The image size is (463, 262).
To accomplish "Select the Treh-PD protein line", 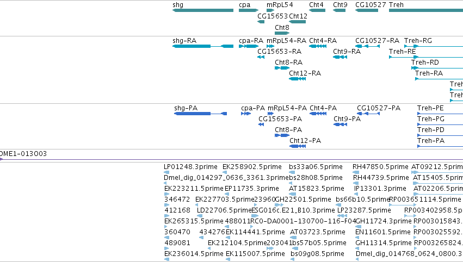I will pos(440,135).
